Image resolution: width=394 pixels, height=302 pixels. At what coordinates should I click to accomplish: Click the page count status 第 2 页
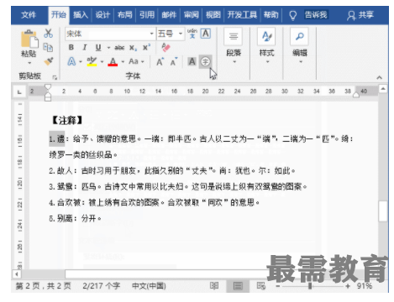(x=43, y=286)
